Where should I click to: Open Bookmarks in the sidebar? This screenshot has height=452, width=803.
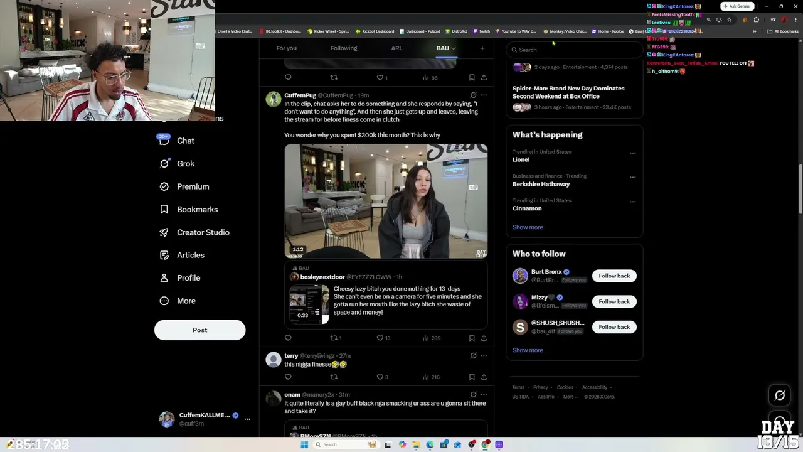tap(188, 209)
